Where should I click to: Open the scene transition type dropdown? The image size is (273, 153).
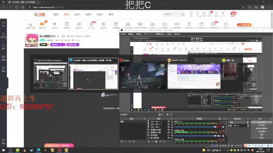pos(237,122)
